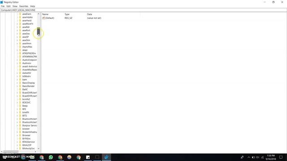This screenshot has width=287, height=161.
Task: Open the File menu
Action: pos(3,6)
